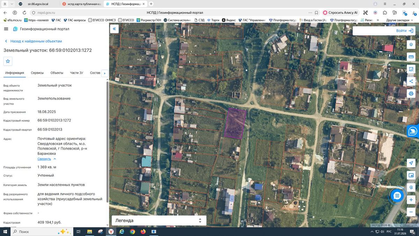This screenshot has width=419, height=236.
Task: Switch to нспд карта публичная tab
Action: coord(82,4)
